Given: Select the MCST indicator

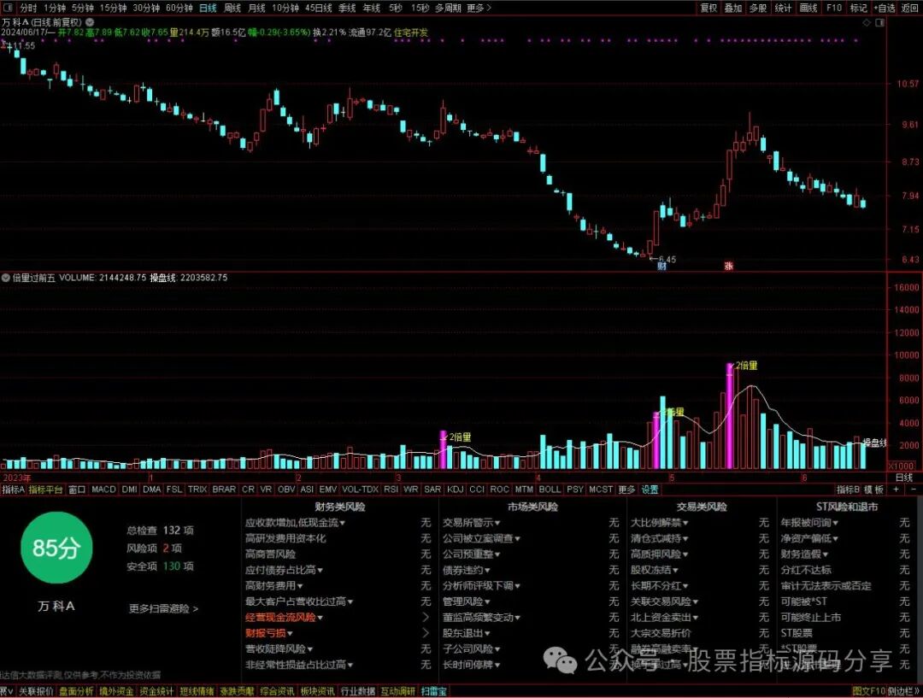Looking at the screenshot, I should tap(601, 489).
